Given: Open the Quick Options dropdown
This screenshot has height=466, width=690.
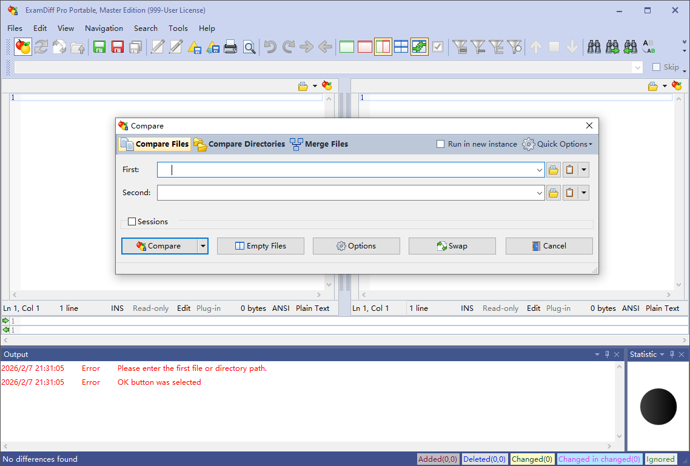Looking at the screenshot, I should 557,144.
